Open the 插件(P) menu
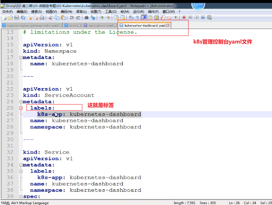 tap(153, 12)
